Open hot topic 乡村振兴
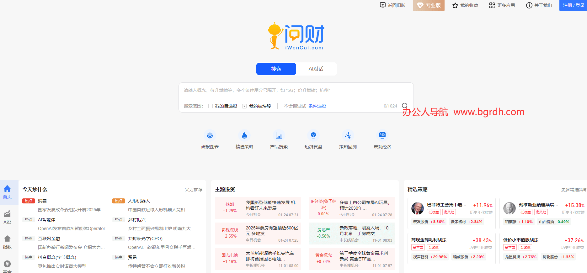This screenshot has width=587, height=273. [137, 220]
